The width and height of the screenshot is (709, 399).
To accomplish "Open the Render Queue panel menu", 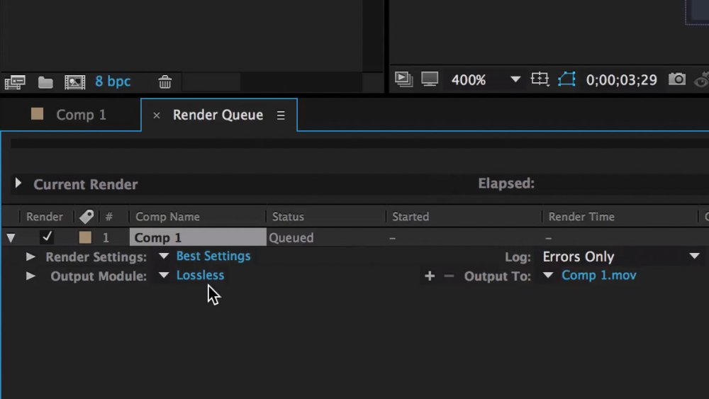I will coord(281,116).
